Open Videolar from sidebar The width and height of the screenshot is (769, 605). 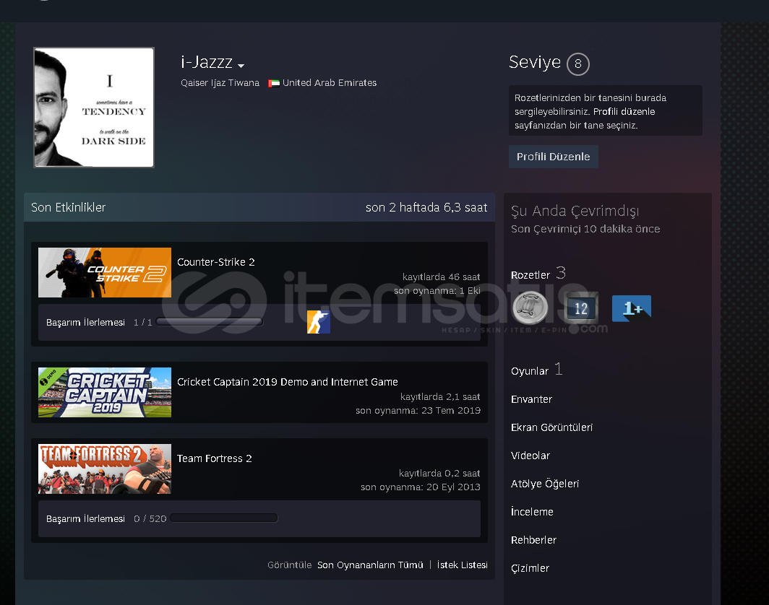point(530,456)
